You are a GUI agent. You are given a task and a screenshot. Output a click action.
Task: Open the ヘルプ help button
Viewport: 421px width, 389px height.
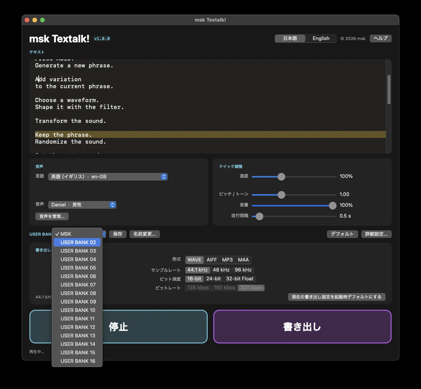point(381,39)
